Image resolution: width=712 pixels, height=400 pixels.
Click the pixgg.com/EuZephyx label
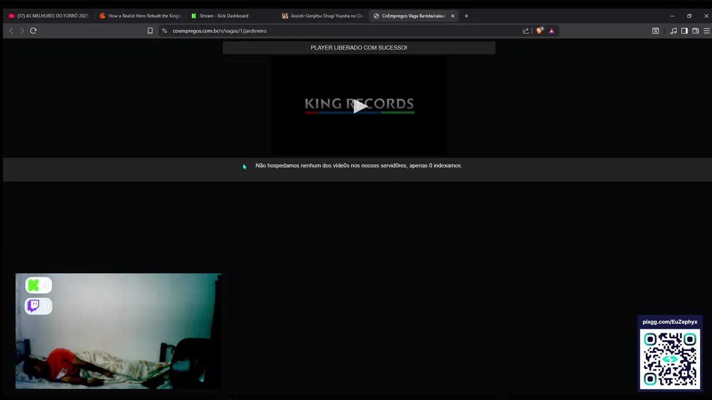pos(670,322)
